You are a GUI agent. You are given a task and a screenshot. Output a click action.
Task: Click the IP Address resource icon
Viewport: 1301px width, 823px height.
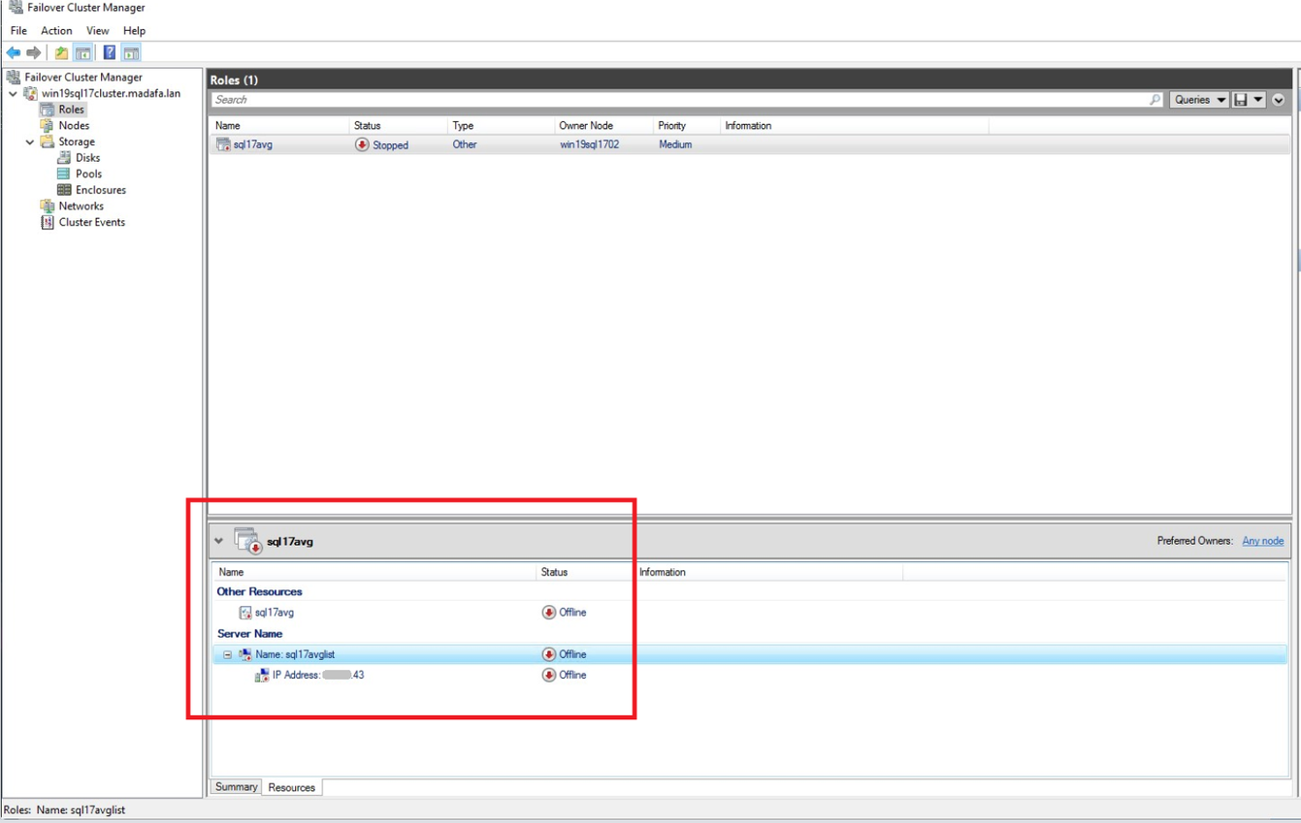(x=262, y=675)
